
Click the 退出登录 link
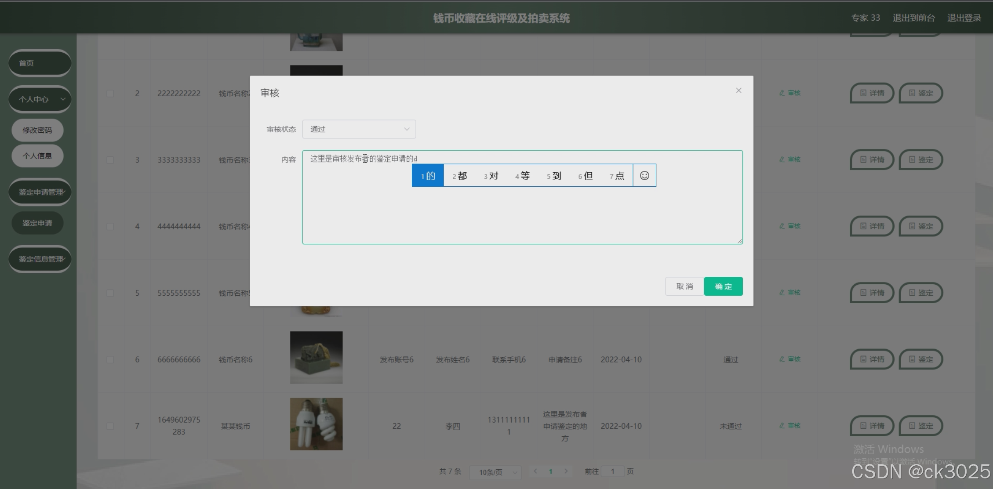pos(964,18)
